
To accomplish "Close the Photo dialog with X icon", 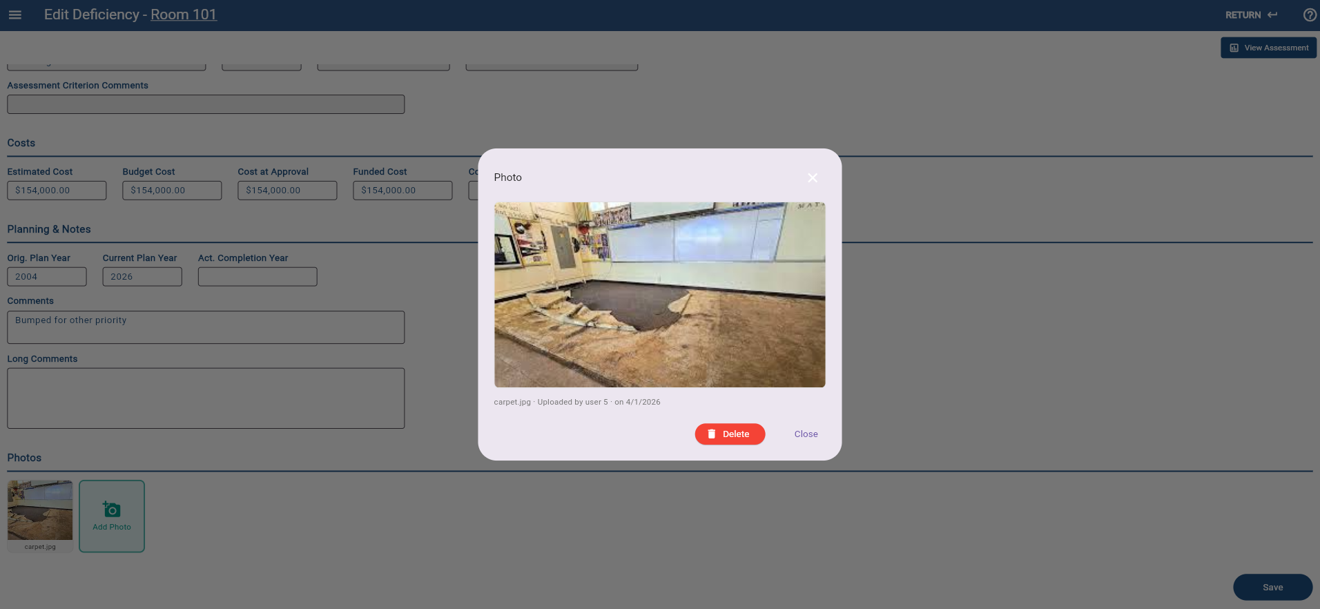I will pos(813,177).
